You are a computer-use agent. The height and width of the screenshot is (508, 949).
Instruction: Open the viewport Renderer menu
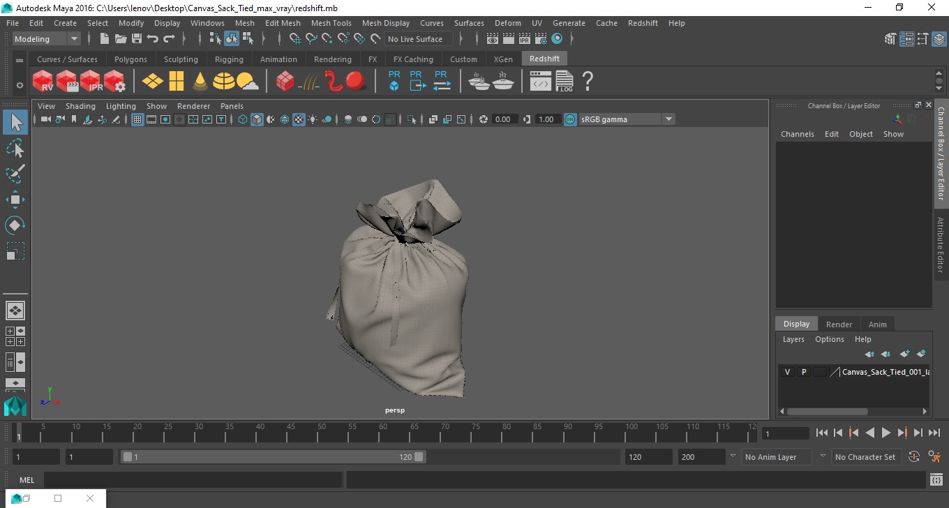[193, 106]
